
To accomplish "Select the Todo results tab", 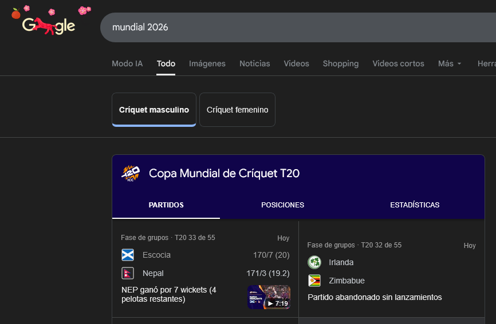I will (x=166, y=64).
